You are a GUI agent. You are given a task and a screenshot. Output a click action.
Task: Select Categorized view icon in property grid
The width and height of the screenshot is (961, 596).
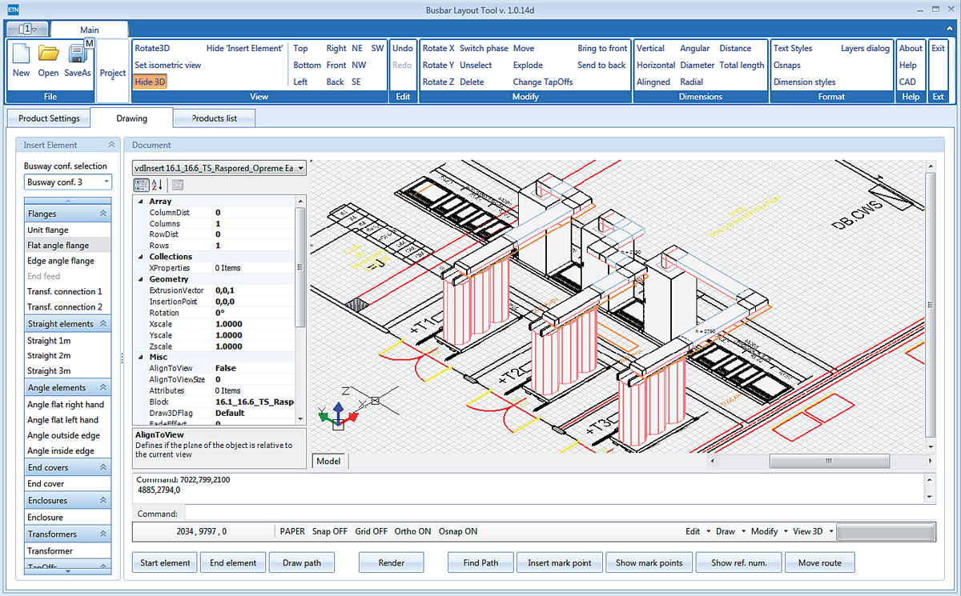[140, 185]
